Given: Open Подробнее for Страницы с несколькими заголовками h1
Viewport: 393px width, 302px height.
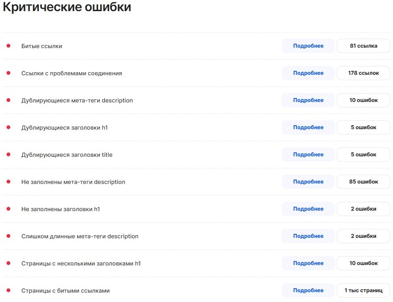Looking at the screenshot, I should (308, 263).
